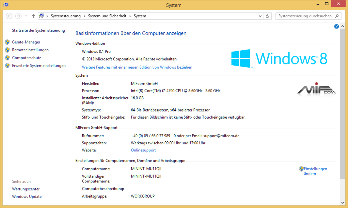Click shield icon next to Einstellungen ändern

[301, 169]
